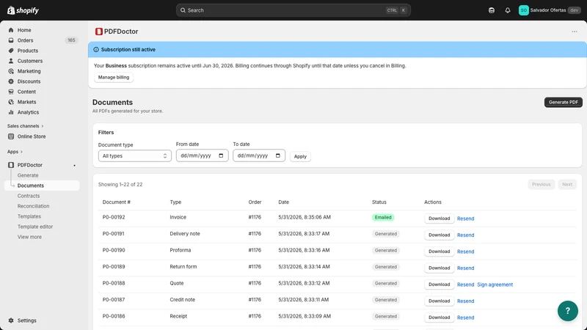This screenshot has width=587, height=330.
Task: Open Salvador Ofertas account menu
Action: pos(550,10)
